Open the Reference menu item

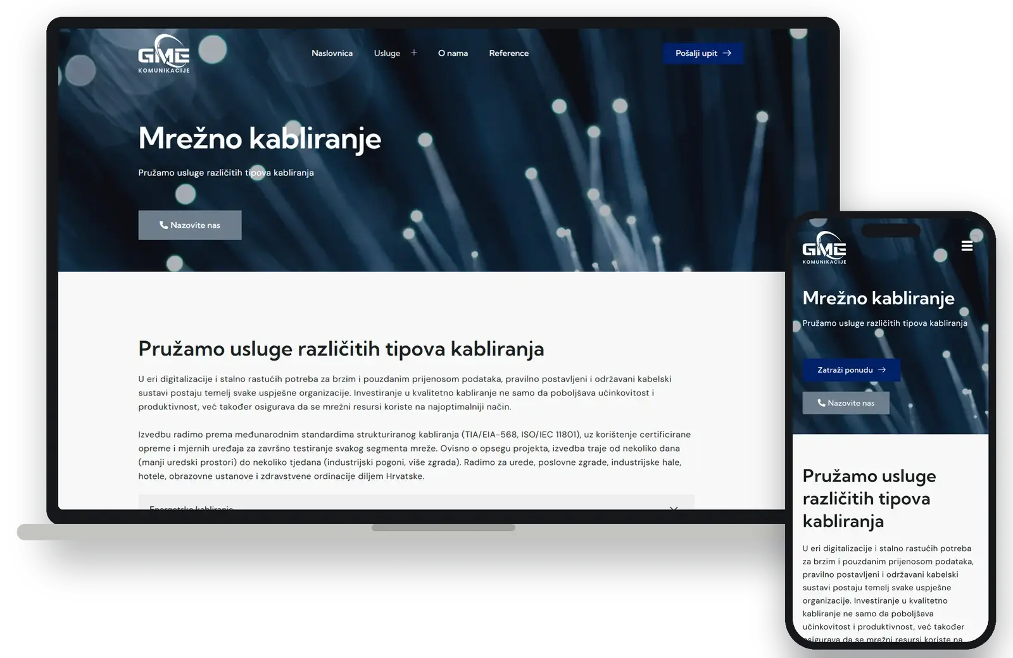pyautogui.click(x=508, y=53)
